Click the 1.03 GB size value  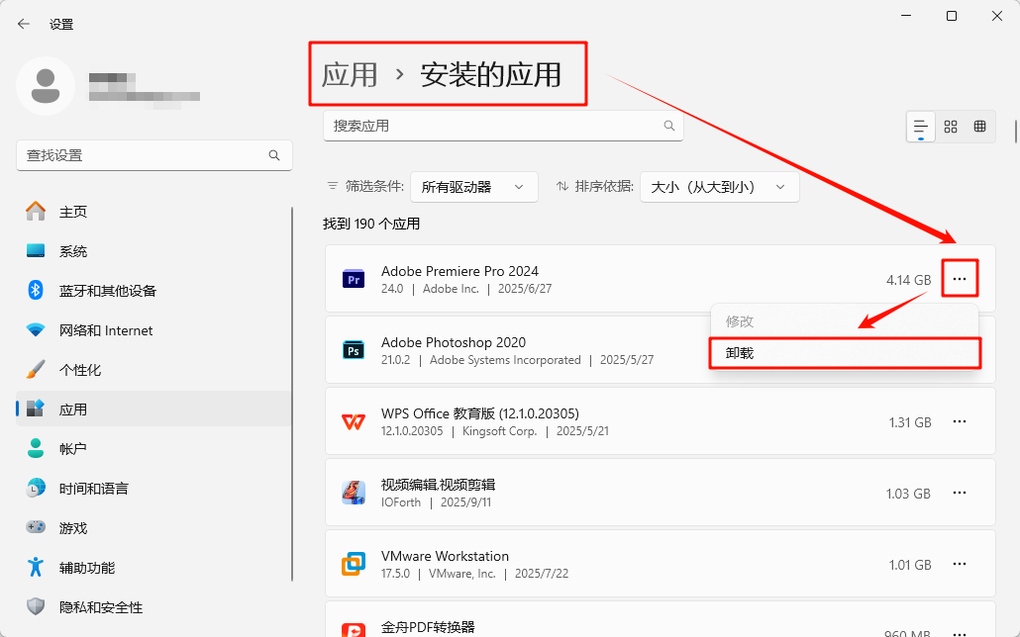click(x=908, y=494)
